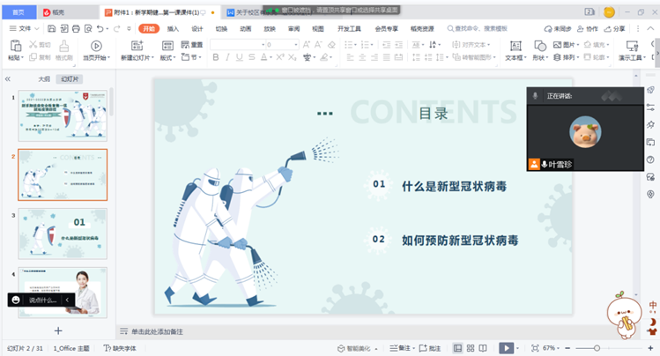Toggle Bold formatting

(x=216, y=57)
